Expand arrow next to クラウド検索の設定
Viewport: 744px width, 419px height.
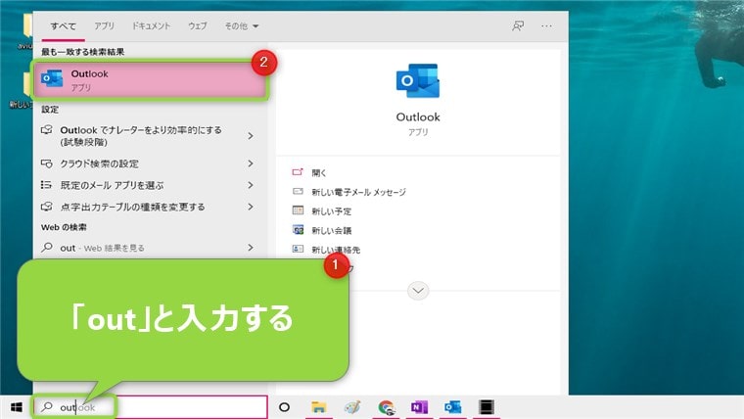click(x=251, y=163)
